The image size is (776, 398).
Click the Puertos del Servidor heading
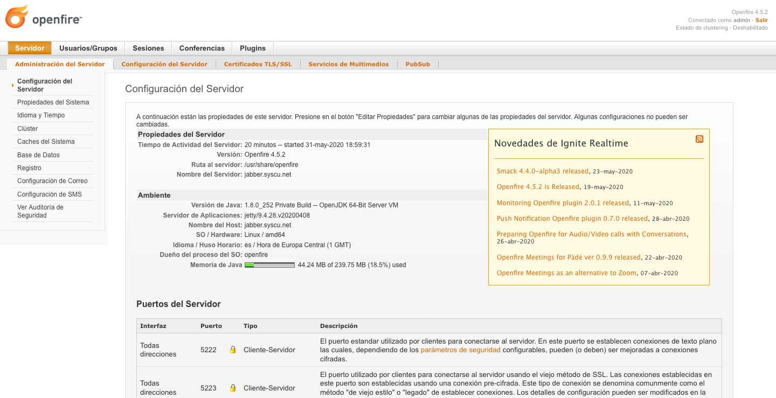click(178, 304)
